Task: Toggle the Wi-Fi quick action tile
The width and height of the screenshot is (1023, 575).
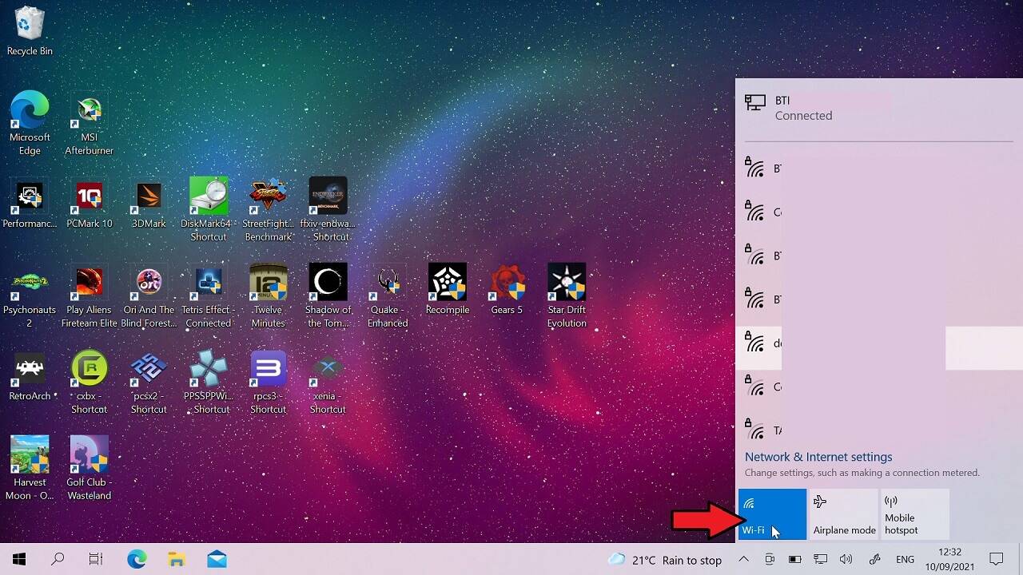Action: tap(772, 514)
